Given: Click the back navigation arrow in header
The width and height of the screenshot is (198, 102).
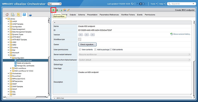Looking at the screenshot, I should click(141, 4).
